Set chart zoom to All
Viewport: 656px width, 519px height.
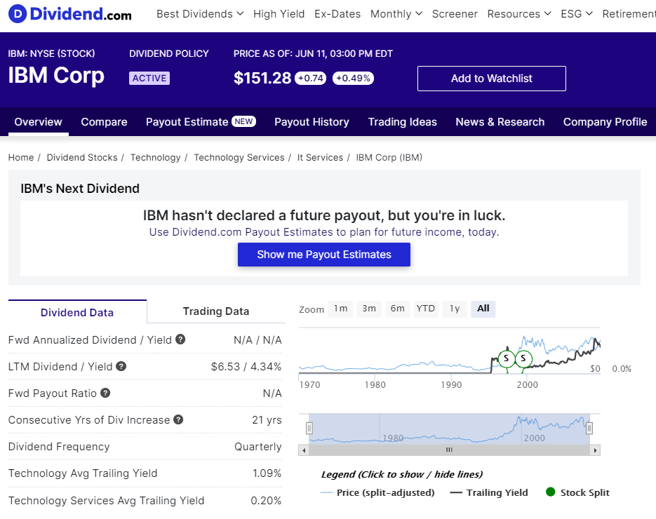tap(483, 309)
